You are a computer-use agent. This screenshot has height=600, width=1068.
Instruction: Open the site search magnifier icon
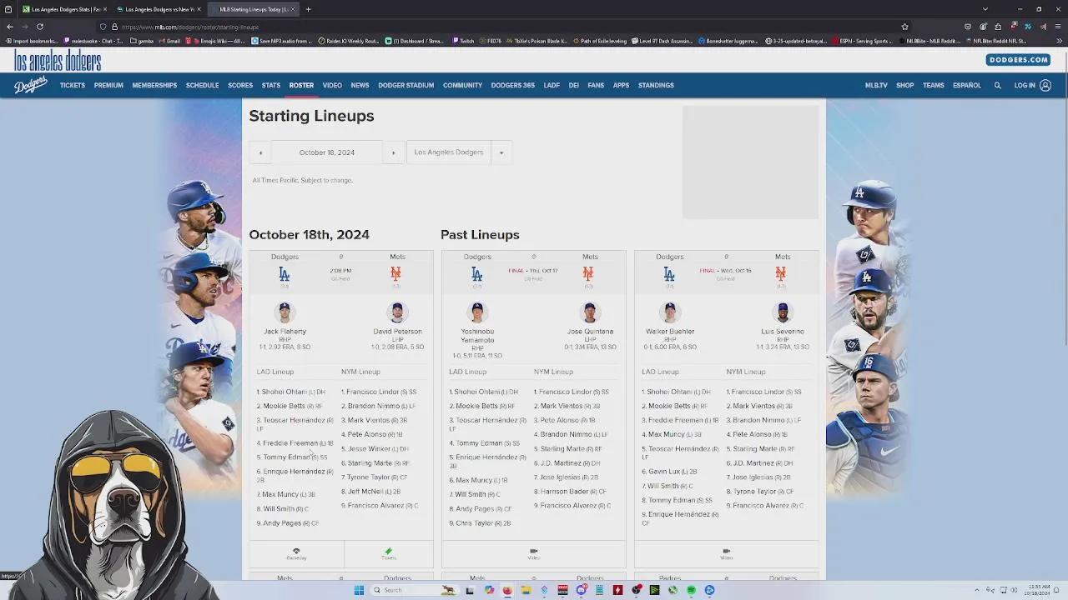pos(997,85)
